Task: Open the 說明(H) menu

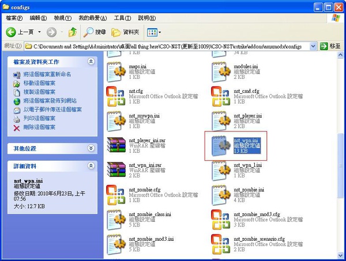Action: click(x=146, y=18)
